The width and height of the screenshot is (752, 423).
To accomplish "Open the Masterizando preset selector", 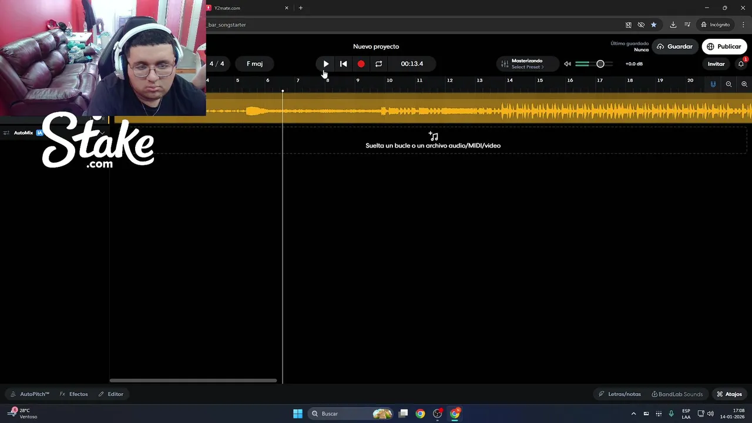I will pos(527,63).
